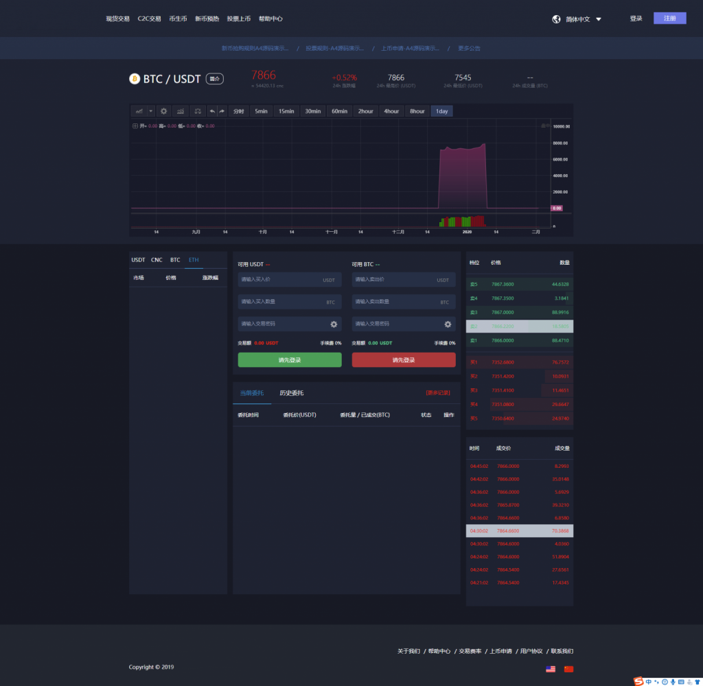This screenshot has height=686, width=703.
Task: Toggle the 15min chart interval
Action: coord(286,111)
